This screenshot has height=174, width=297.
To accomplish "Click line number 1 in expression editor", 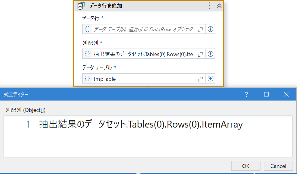I will pos(28,125).
